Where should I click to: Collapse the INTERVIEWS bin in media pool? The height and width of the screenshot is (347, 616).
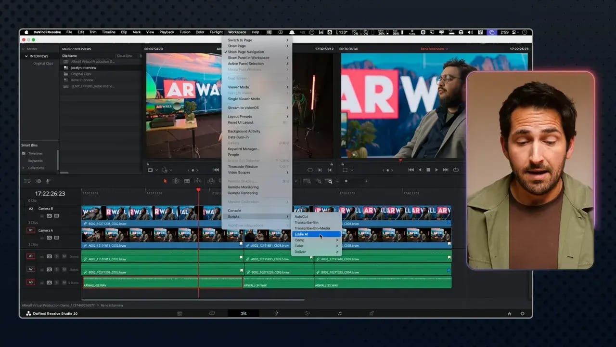pos(26,56)
